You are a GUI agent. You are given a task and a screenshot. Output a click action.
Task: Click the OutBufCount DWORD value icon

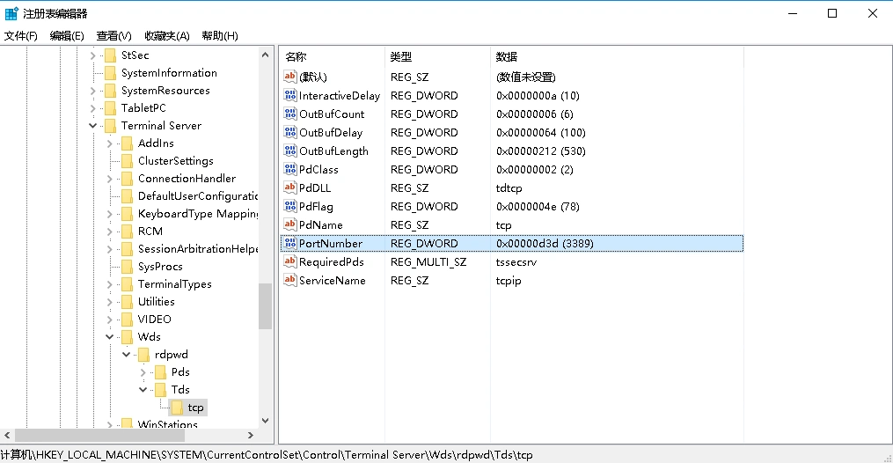click(289, 114)
